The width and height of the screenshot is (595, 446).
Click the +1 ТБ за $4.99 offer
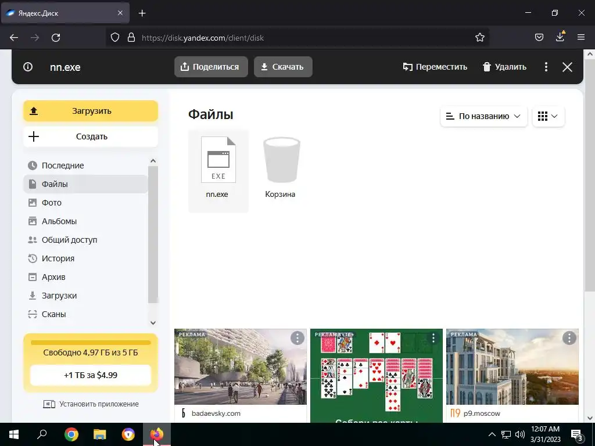pyautogui.click(x=91, y=375)
